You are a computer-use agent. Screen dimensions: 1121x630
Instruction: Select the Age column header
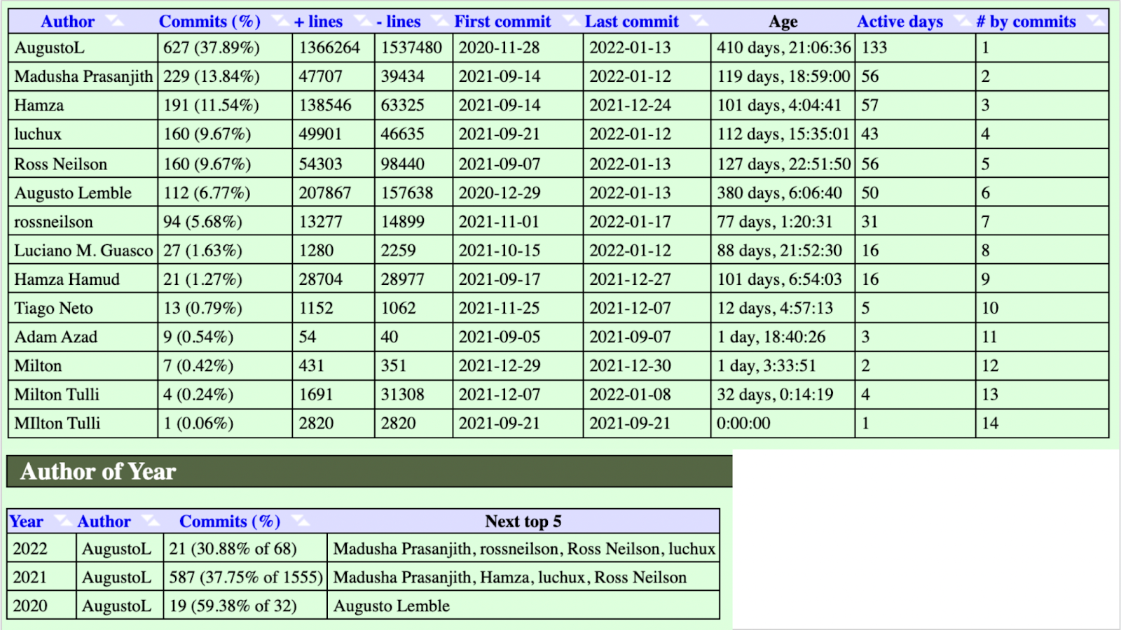783,22
